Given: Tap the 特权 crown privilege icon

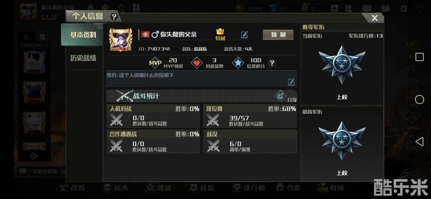Looking at the screenshot, I should pos(220,34).
